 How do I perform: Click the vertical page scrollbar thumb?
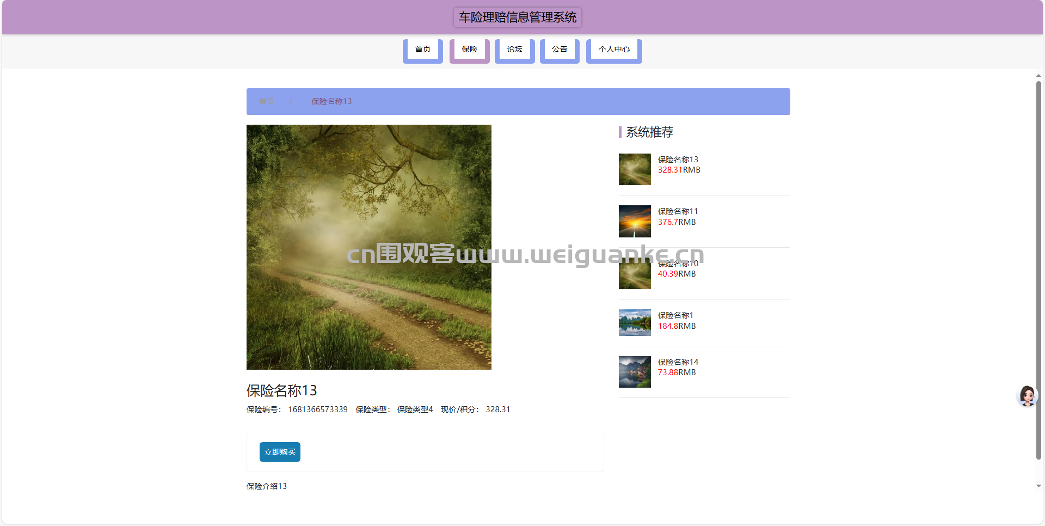(x=1038, y=270)
